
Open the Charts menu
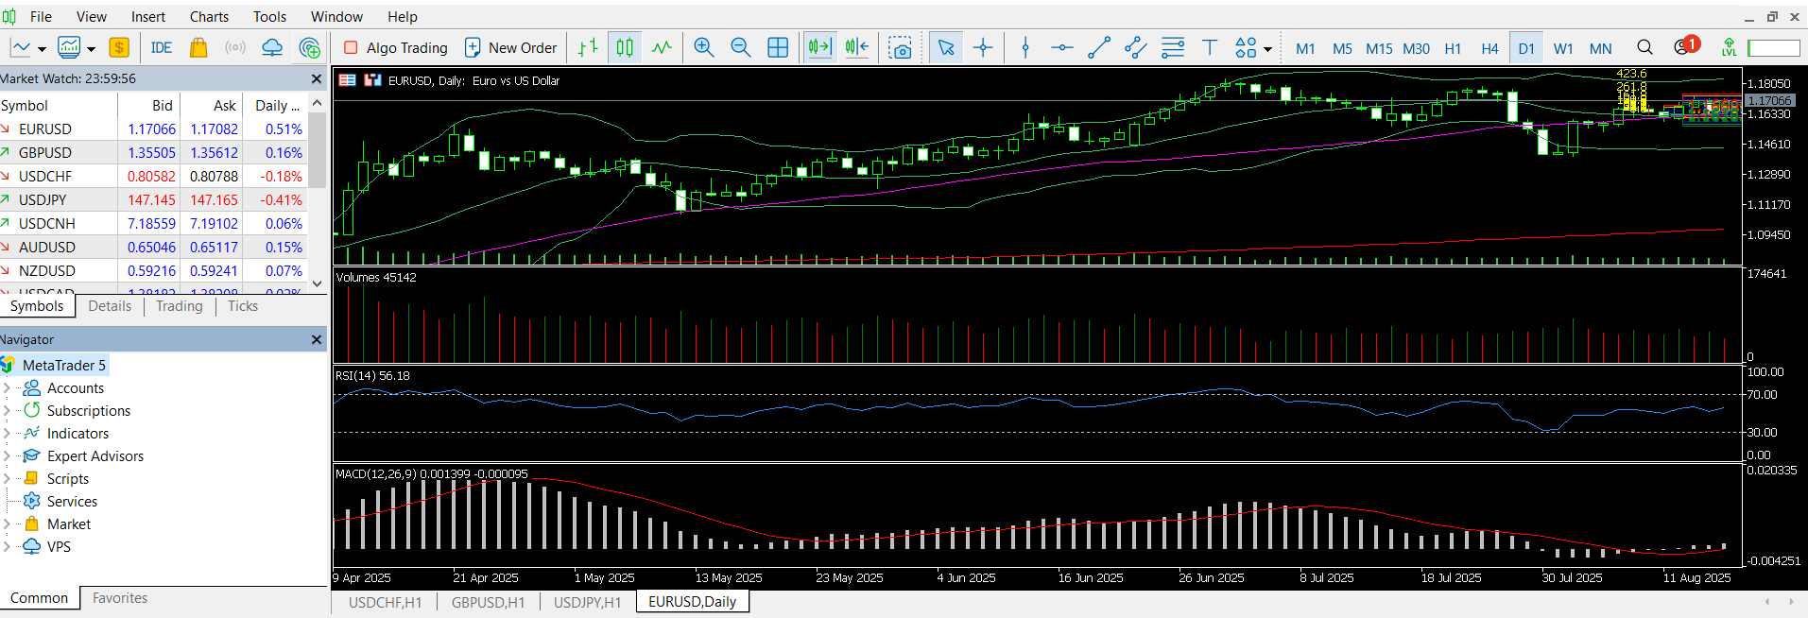pyautogui.click(x=209, y=16)
